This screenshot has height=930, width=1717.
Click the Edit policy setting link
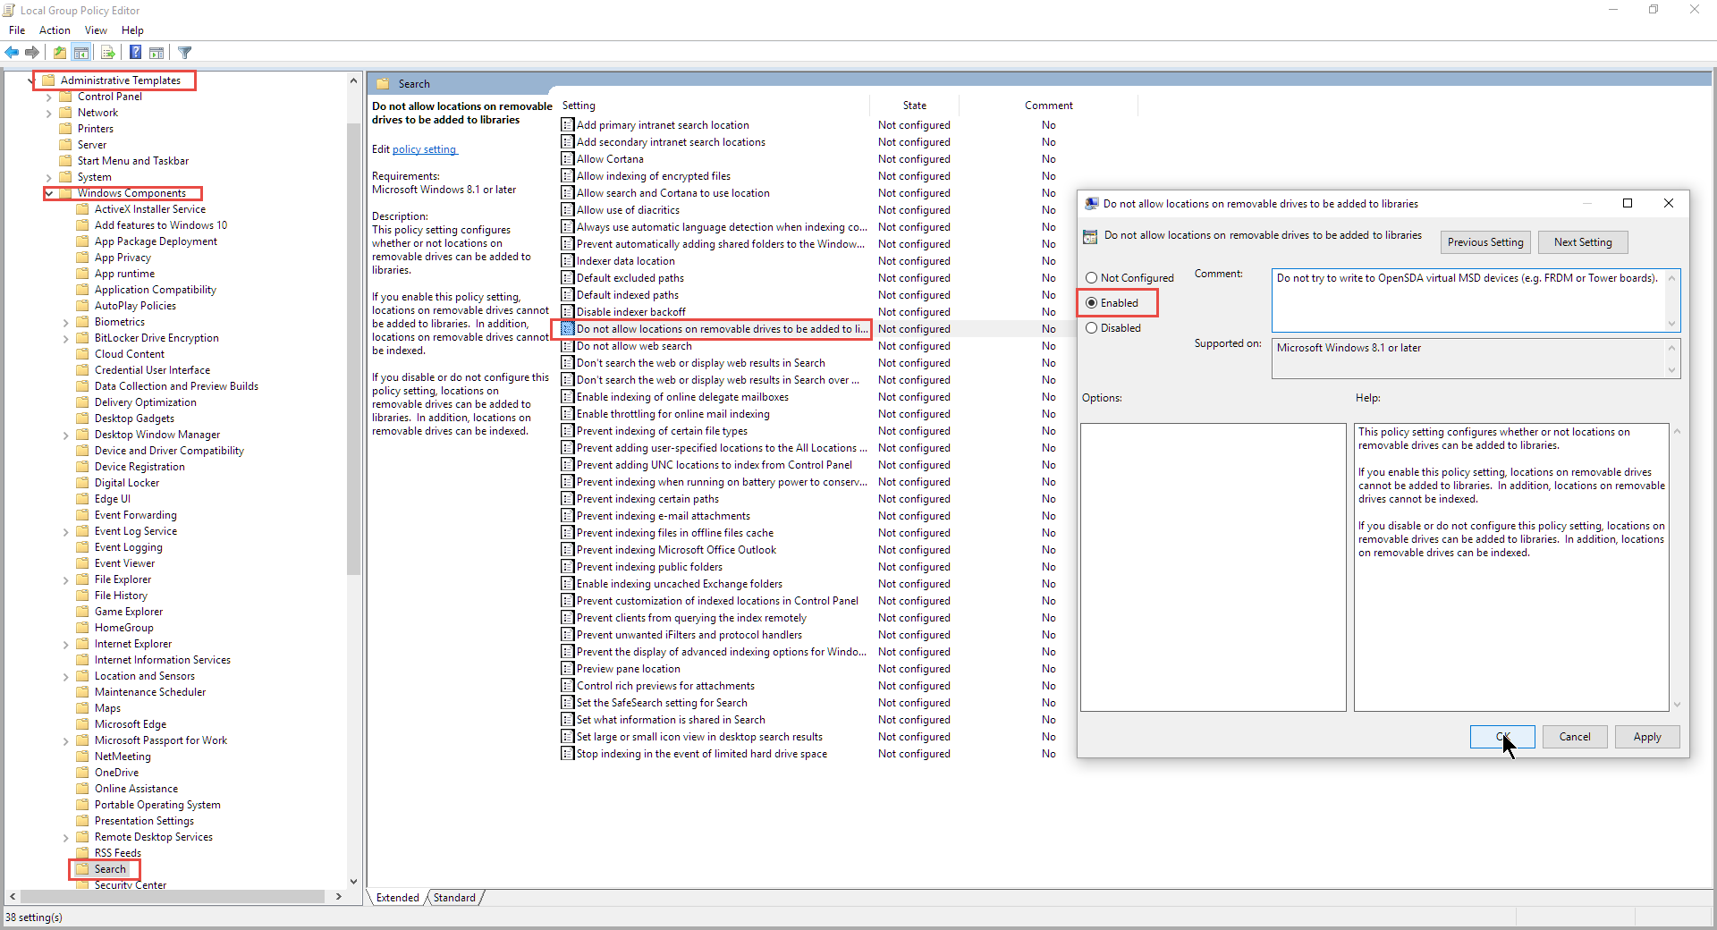pyautogui.click(x=425, y=149)
